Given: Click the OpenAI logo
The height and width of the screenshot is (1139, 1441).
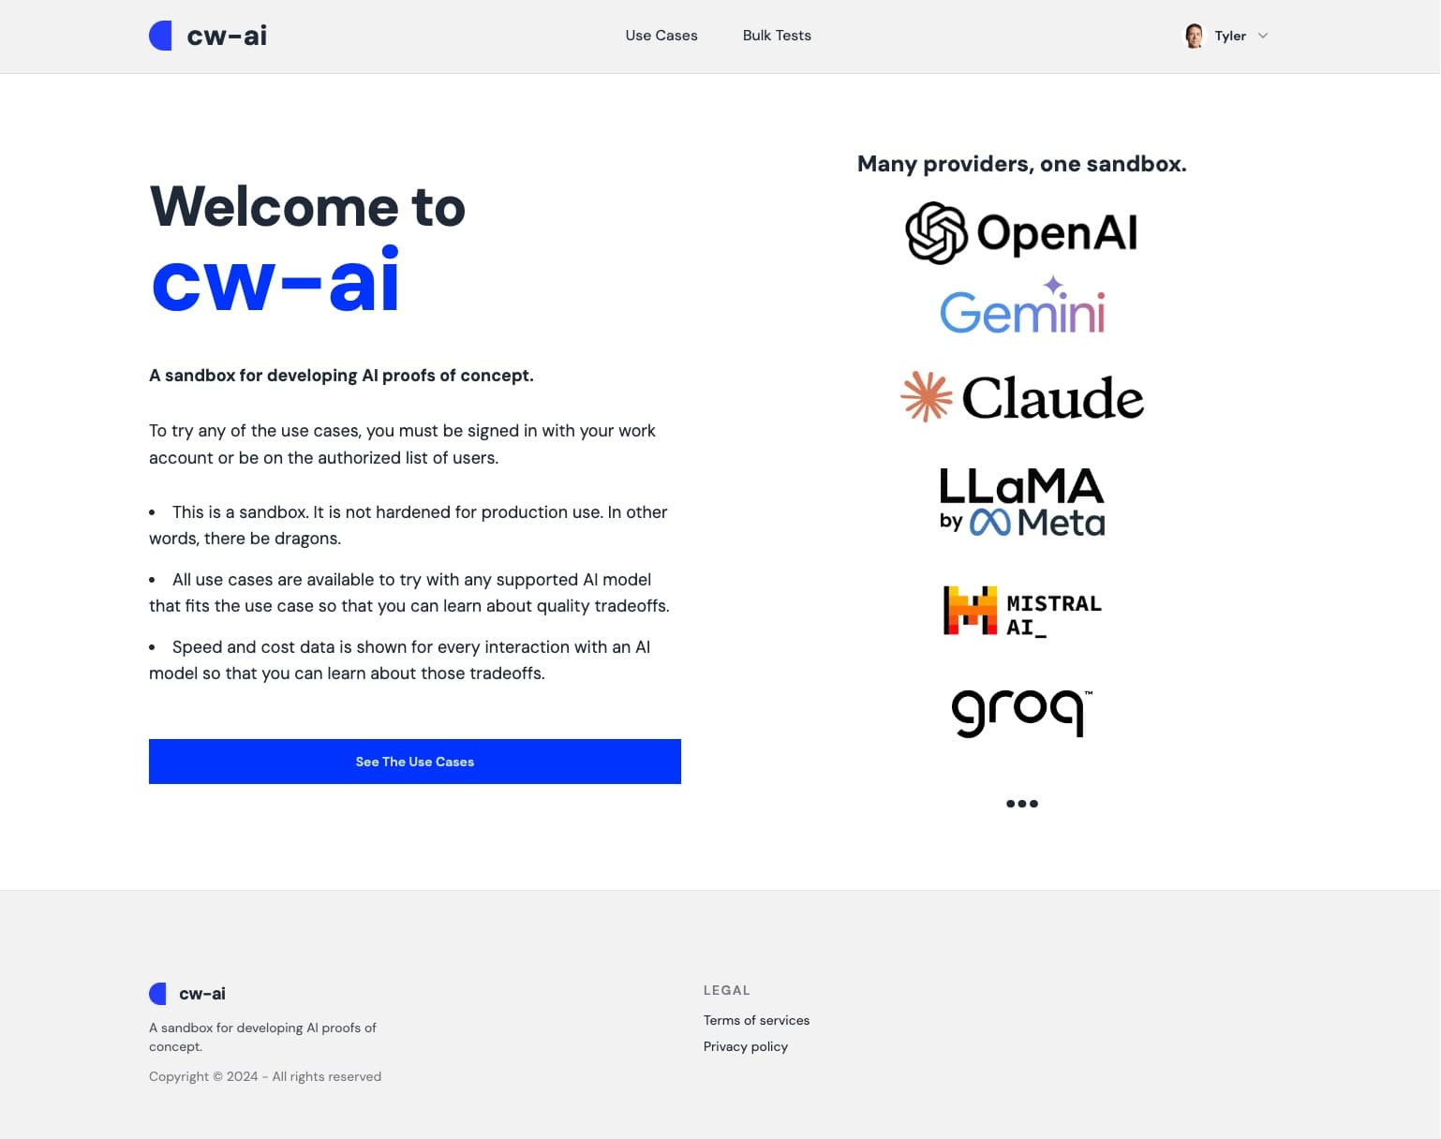Looking at the screenshot, I should coord(1021,232).
